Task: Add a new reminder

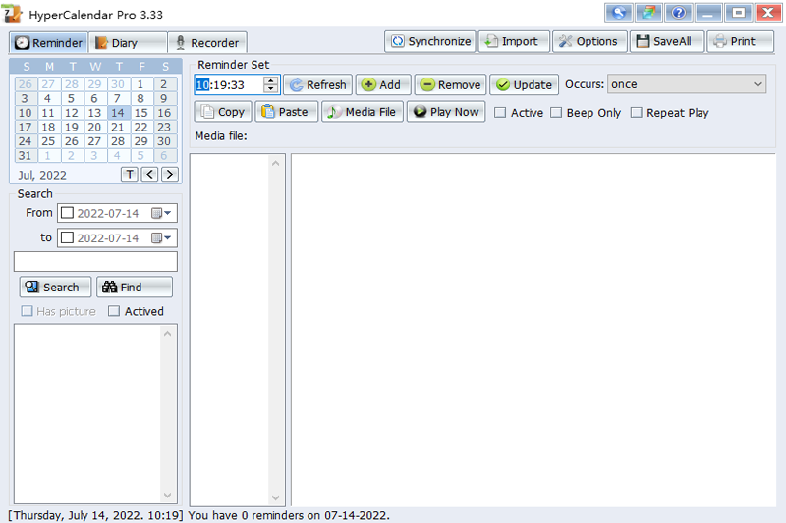Action: click(x=383, y=84)
